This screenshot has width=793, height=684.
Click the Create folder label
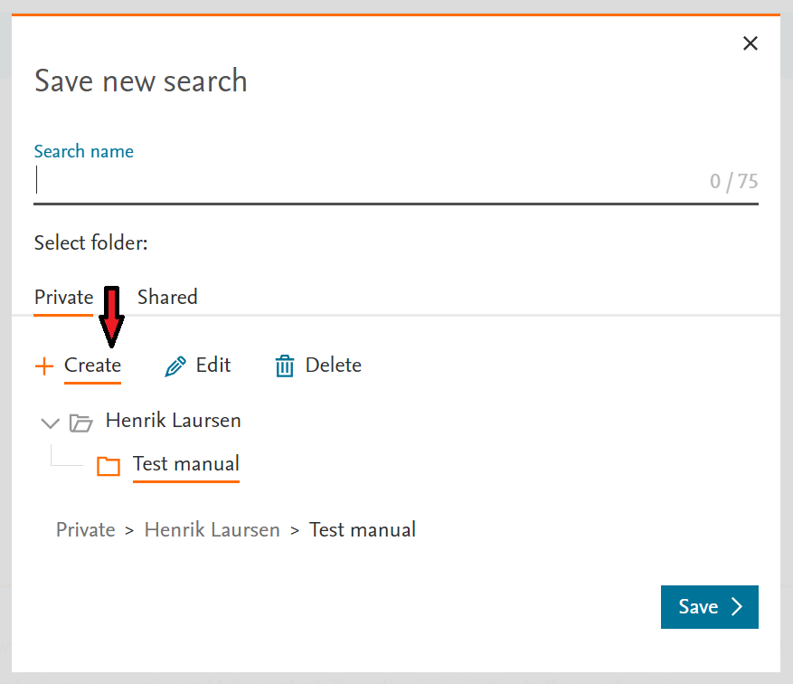[92, 365]
